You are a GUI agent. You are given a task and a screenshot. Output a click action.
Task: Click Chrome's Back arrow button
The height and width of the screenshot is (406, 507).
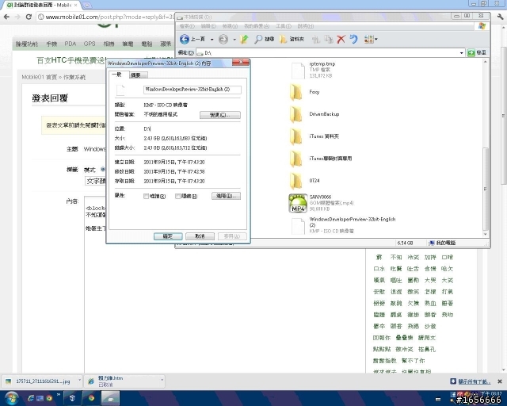[6, 17]
